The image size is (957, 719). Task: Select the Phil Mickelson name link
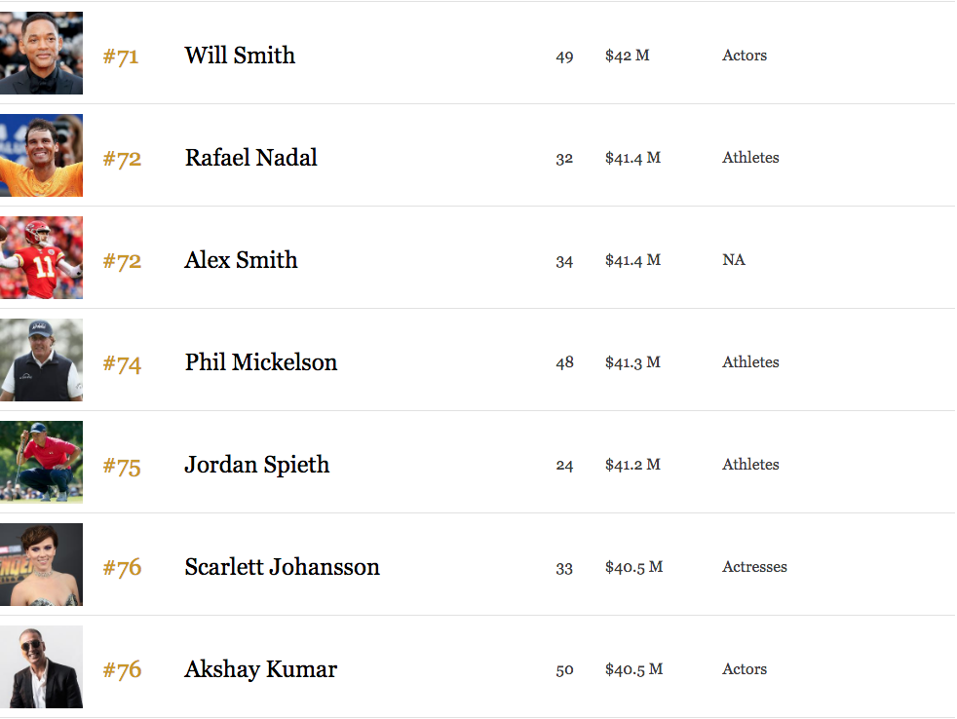(x=260, y=362)
